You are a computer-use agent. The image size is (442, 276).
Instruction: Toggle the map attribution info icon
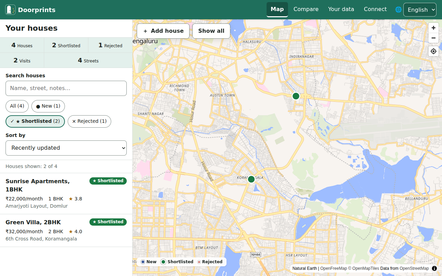tap(434, 268)
